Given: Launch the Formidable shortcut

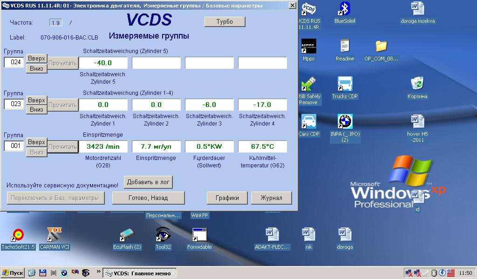Looking at the screenshot, I should click(x=199, y=239).
